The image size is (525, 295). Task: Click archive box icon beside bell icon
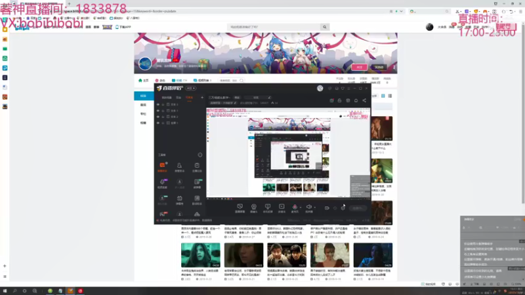pyautogui.click(x=348, y=101)
